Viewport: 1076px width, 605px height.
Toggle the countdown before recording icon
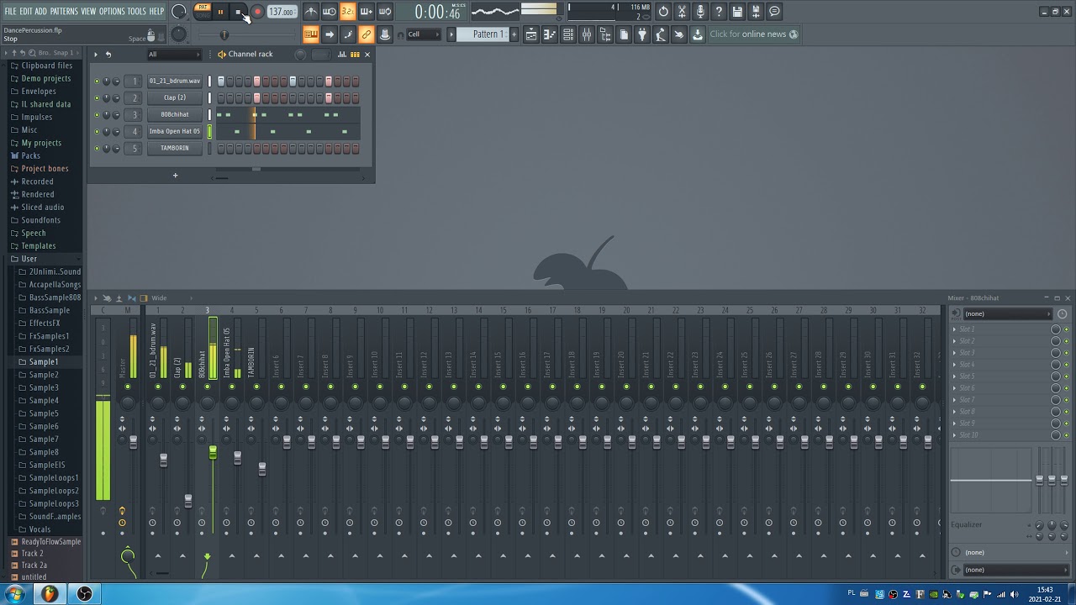pyautogui.click(x=348, y=12)
